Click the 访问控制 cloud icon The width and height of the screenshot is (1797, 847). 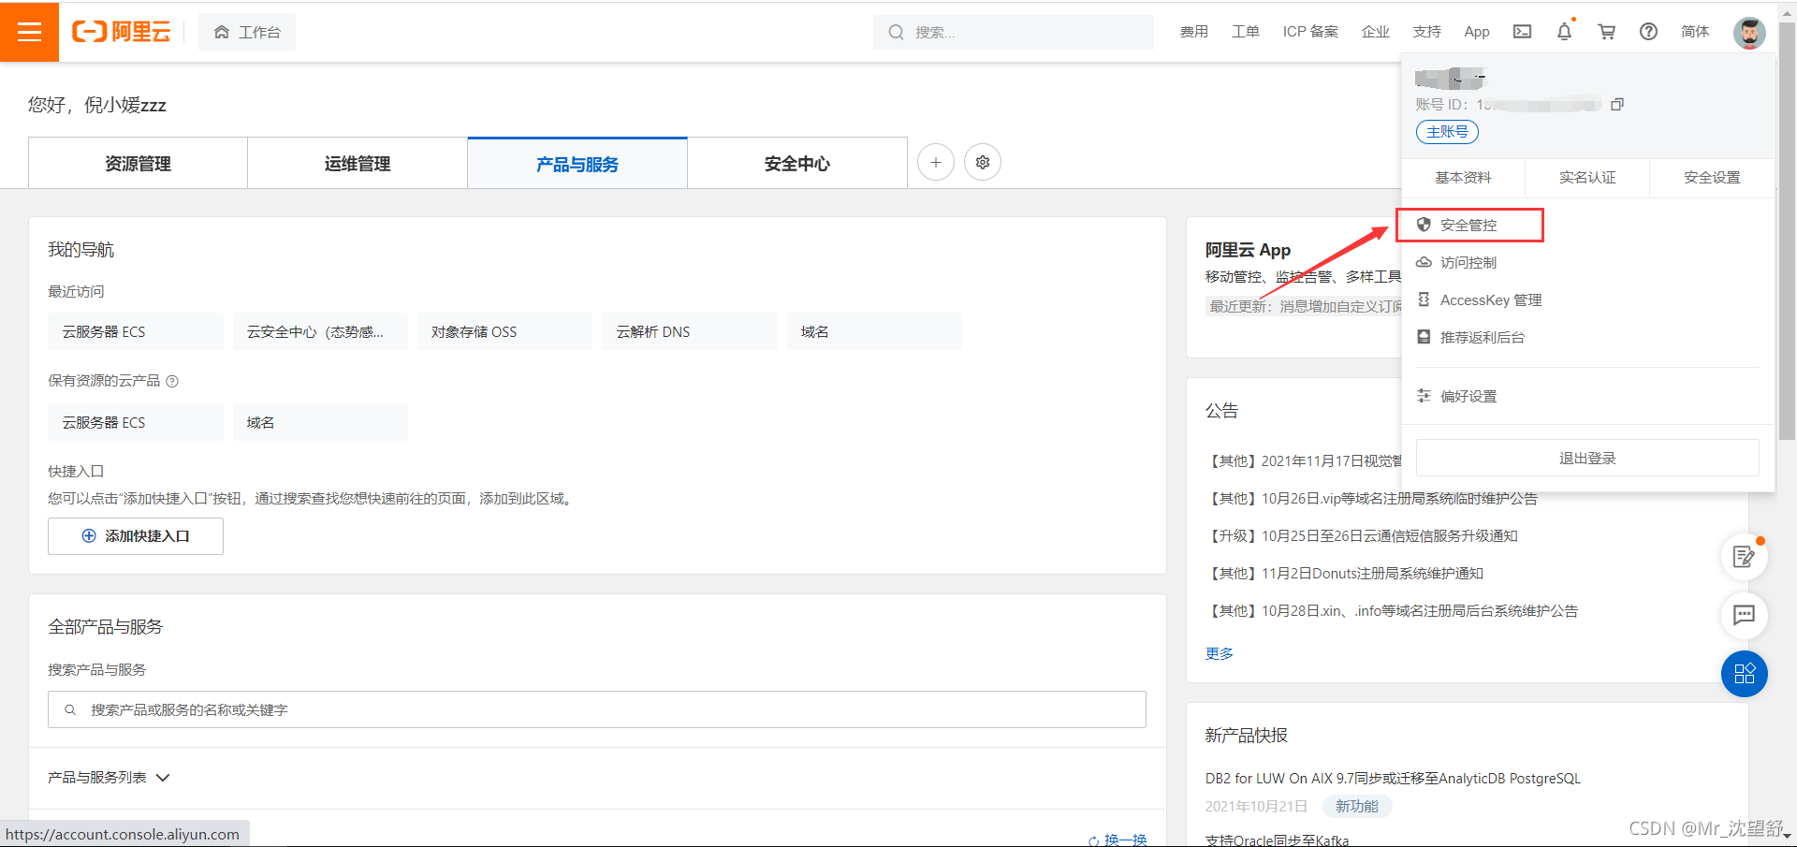pyautogui.click(x=1424, y=262)
